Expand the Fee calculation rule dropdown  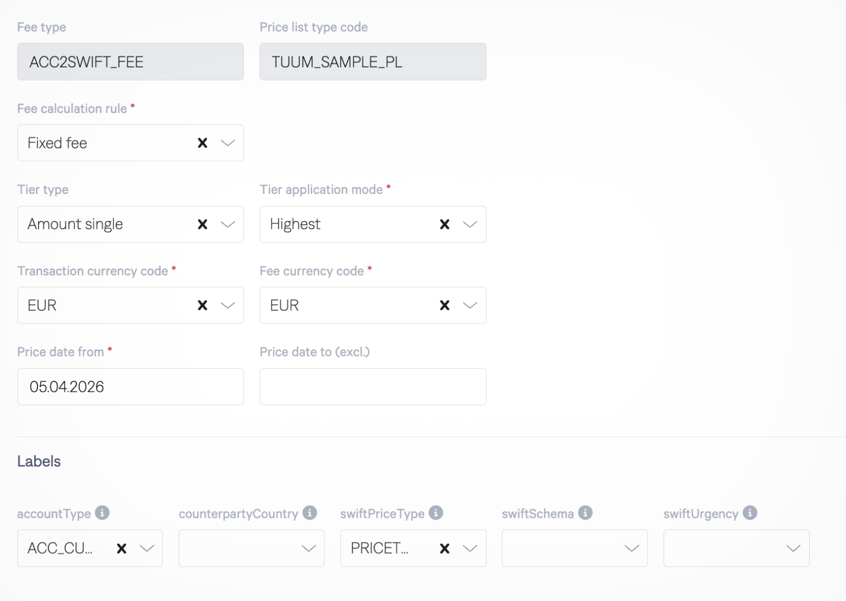[x=228, y=143]
